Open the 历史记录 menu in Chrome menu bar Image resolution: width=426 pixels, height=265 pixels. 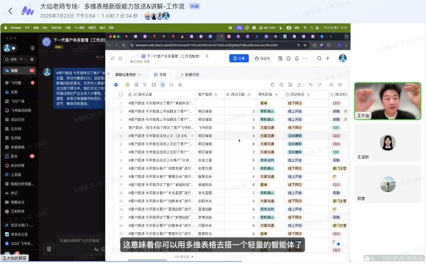tap(57, 28)
